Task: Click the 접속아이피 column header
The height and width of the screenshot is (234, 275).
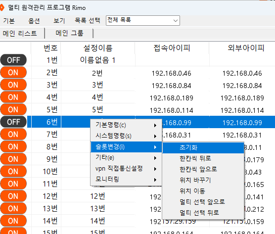Action: click(172, 48)
